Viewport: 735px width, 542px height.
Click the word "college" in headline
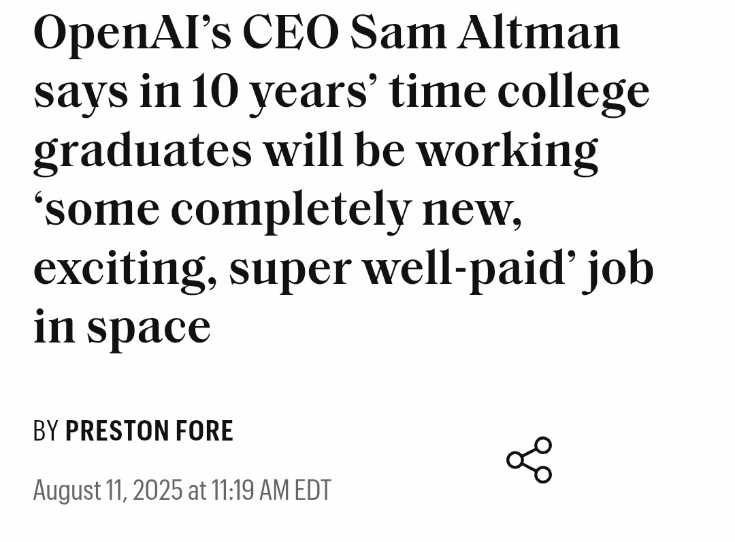tap(573, 92)
